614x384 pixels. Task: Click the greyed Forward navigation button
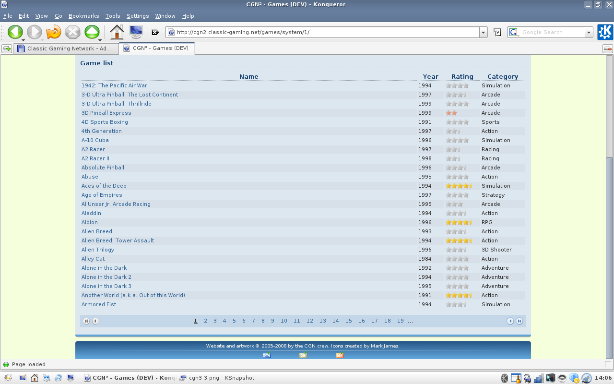click(x=34, y=32)
